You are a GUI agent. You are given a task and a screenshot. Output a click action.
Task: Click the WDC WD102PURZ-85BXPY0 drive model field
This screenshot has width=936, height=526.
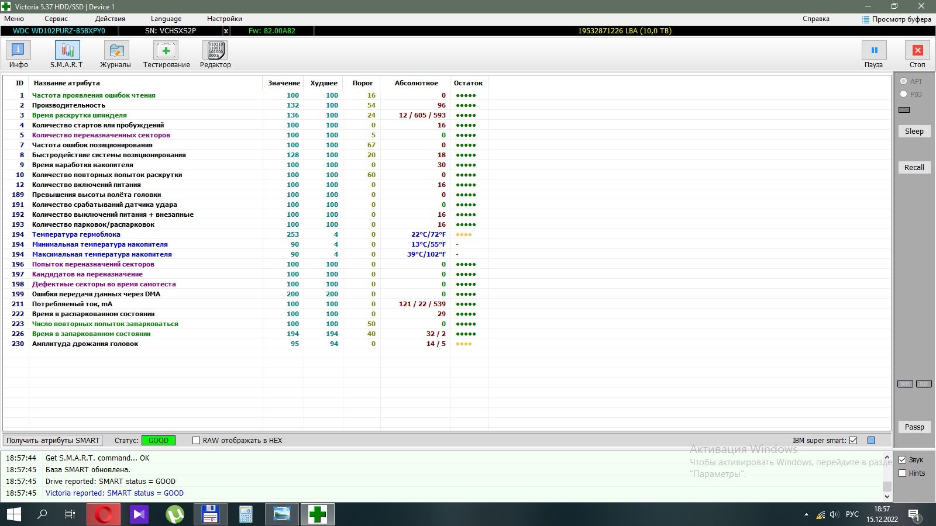point(59,31)
